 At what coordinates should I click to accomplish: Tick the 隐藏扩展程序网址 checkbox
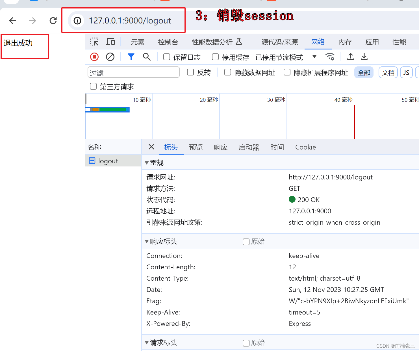pos(287,72)
